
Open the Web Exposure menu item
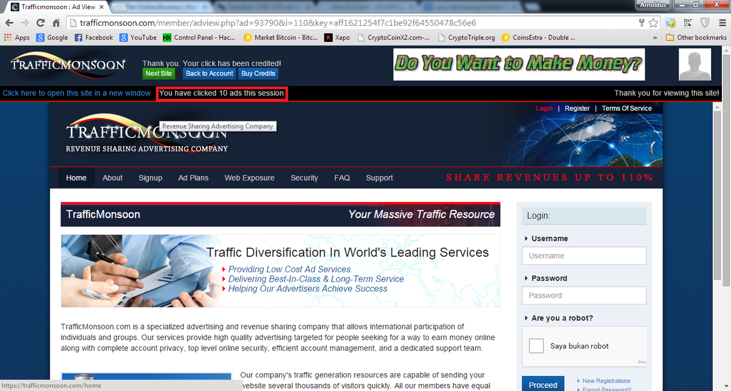(x=250, y=178)
